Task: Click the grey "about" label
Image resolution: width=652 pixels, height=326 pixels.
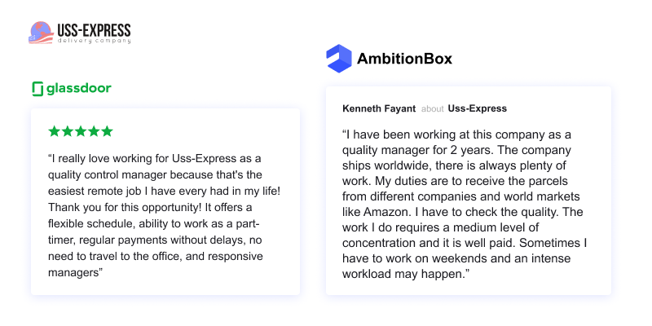Action: click(x=433, y=108)
